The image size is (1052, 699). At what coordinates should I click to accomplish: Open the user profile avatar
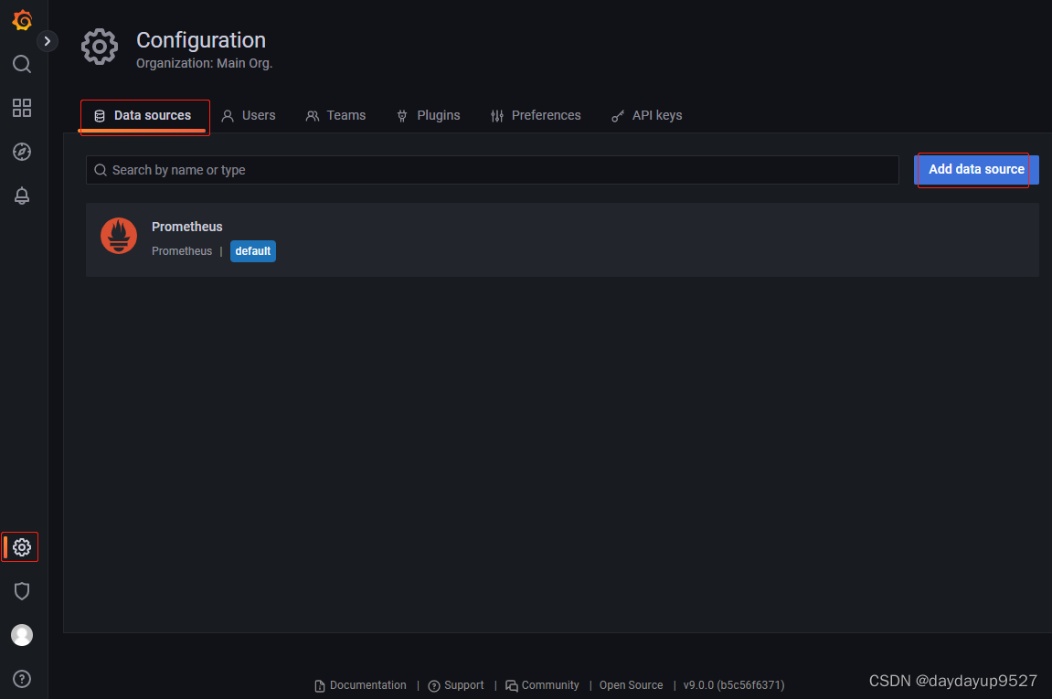pos(22,635)
